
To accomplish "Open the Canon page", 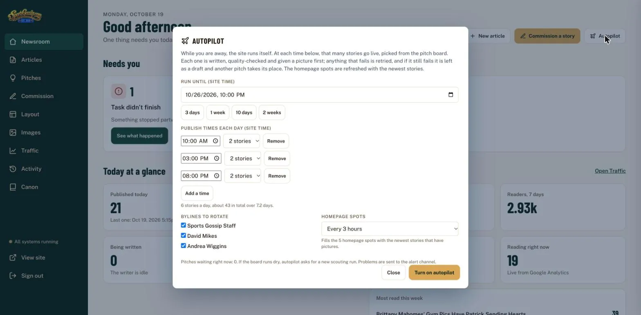I will point(44,187).
